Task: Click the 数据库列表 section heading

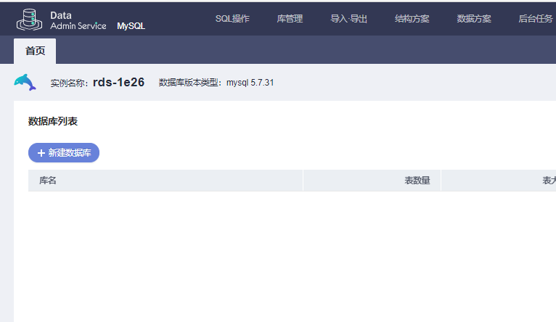Action: pyautogui.click(x=53, y=122)
